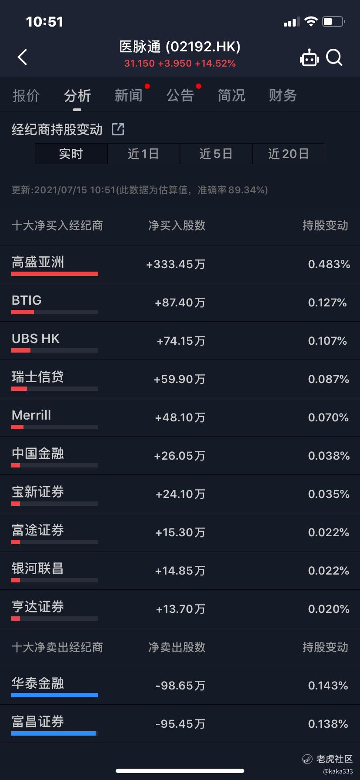
Task: Open the broker holdings external-link icon
Action: click(x=118, y=129)
